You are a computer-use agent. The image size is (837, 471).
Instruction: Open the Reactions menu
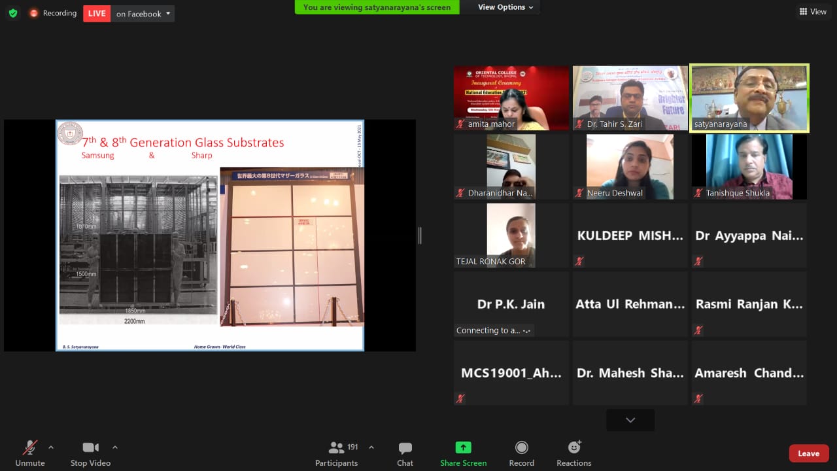click(x=574, y=453)
